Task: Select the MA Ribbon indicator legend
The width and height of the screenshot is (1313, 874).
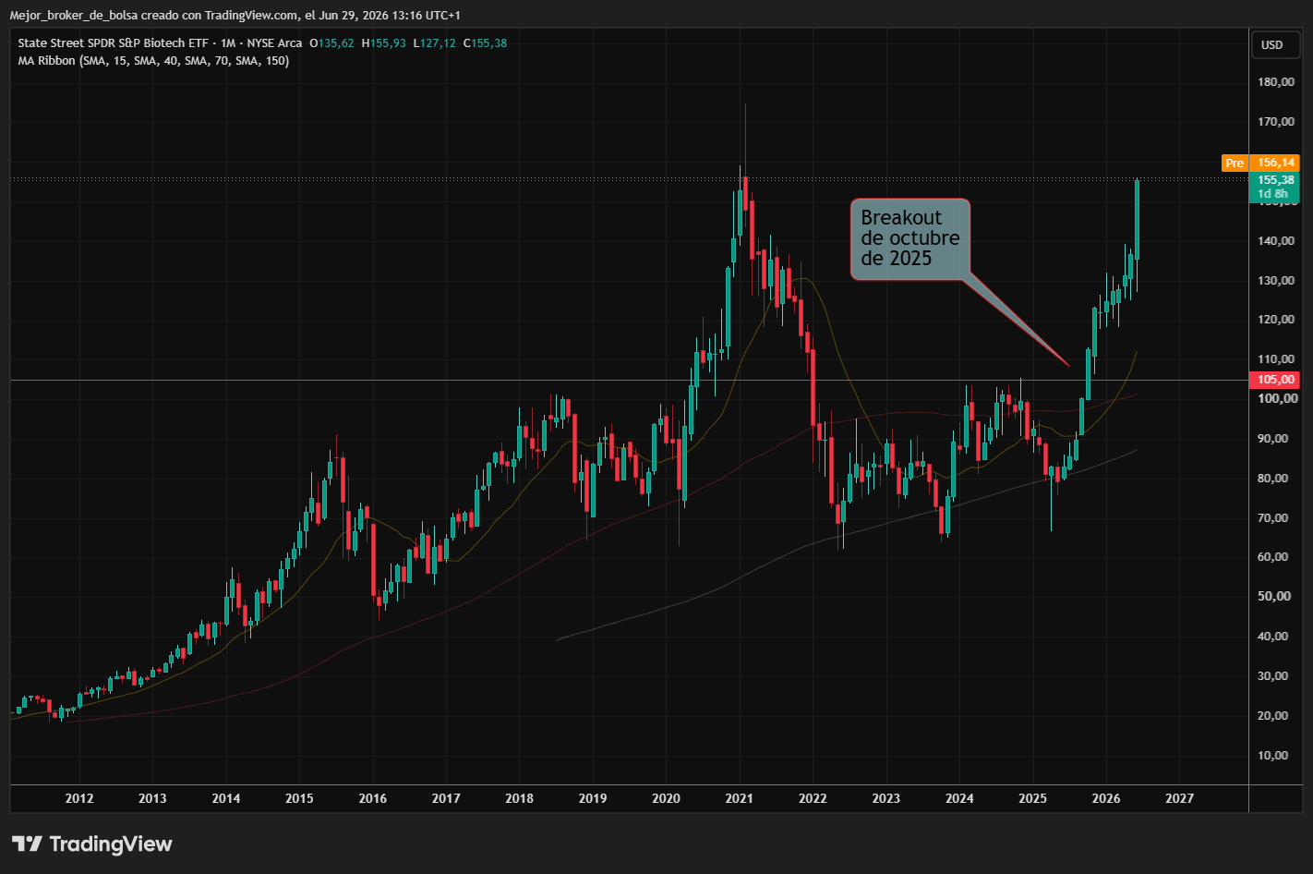Action: point(153,61)
